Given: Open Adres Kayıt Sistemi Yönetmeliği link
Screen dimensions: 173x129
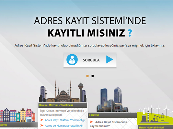Looking at the screenshot, I should pyautogui.click(x=65, y=120).
